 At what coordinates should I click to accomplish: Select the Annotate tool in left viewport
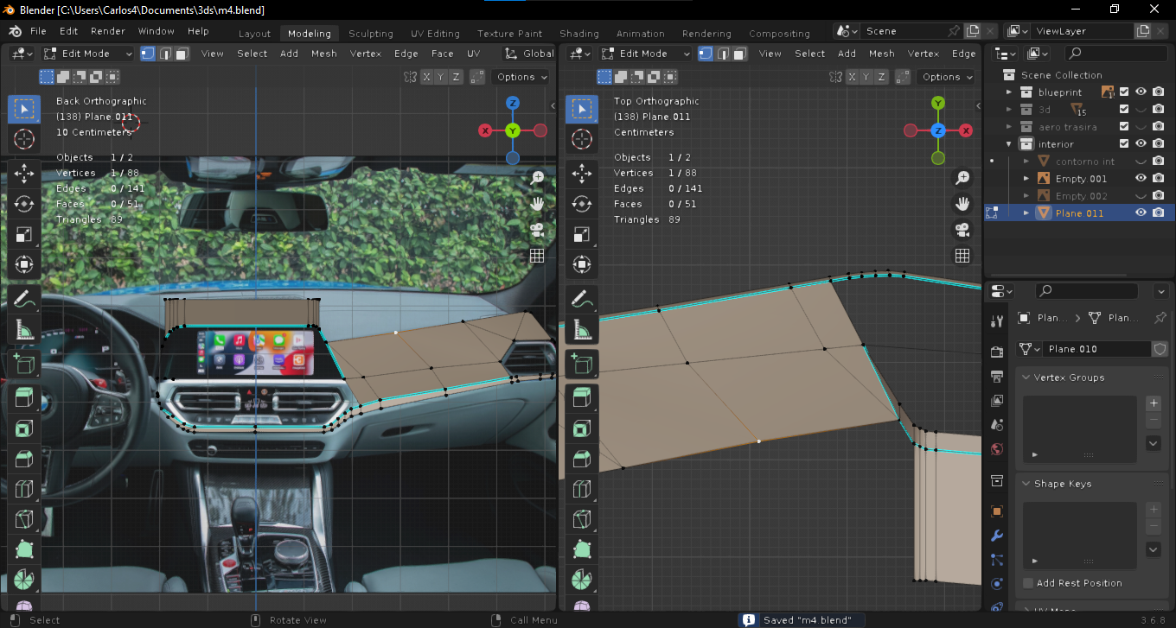(x=24, y=299)
